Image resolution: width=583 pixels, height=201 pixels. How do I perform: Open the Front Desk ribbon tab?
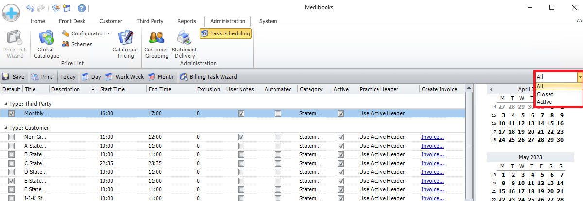pyautogui.click(x=72, y=21)
